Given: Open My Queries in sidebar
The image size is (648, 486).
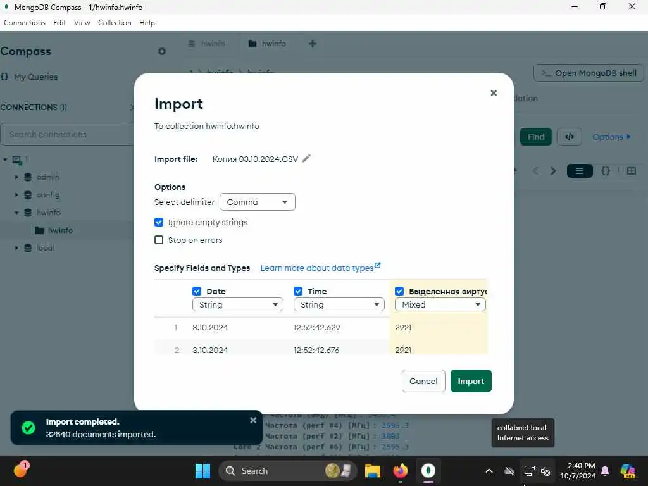Looking at the screenshot, I should (x=35, y=77).
